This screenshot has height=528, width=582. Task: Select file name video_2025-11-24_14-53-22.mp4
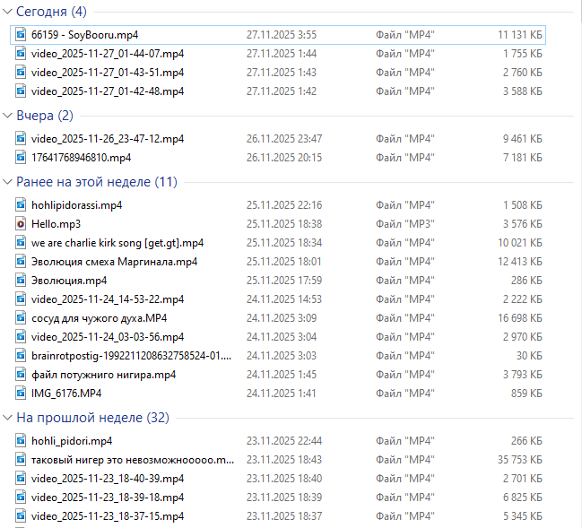click(108, 299)
